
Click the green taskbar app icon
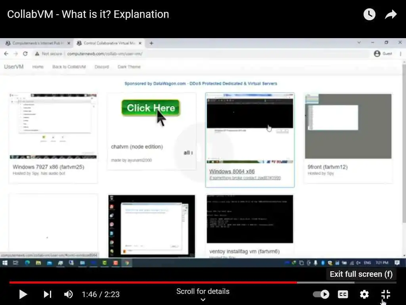click(x=105, y=263)
